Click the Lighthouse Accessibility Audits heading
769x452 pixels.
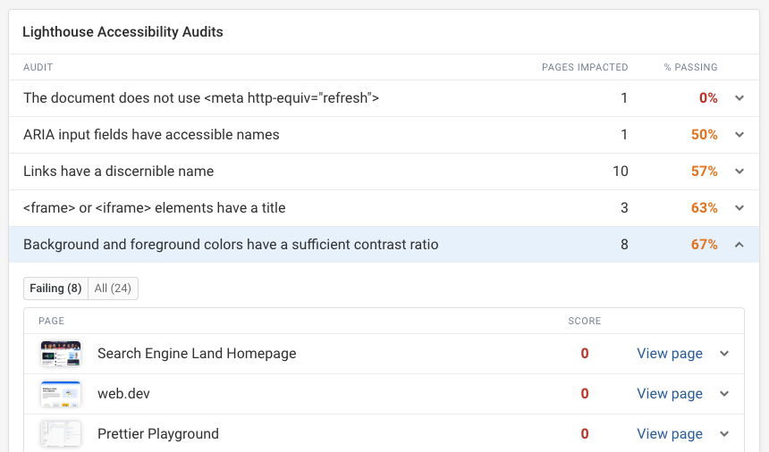pos(123,32)
